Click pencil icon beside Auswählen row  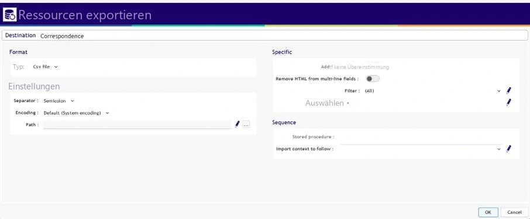click(509, 103)
